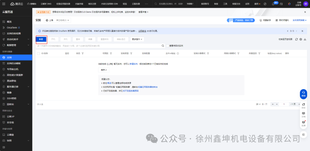Screen dimensions: 310x151
Task: Go to previous notice arrow
Action: pyautogui.click(x=288, y=31)
